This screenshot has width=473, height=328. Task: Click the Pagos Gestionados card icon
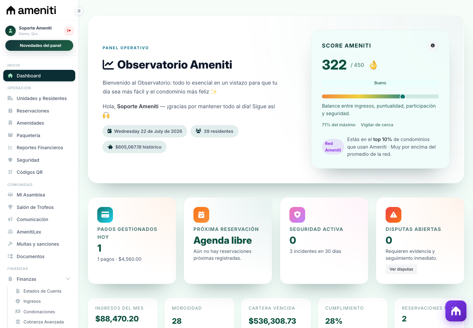click(105, 215)
